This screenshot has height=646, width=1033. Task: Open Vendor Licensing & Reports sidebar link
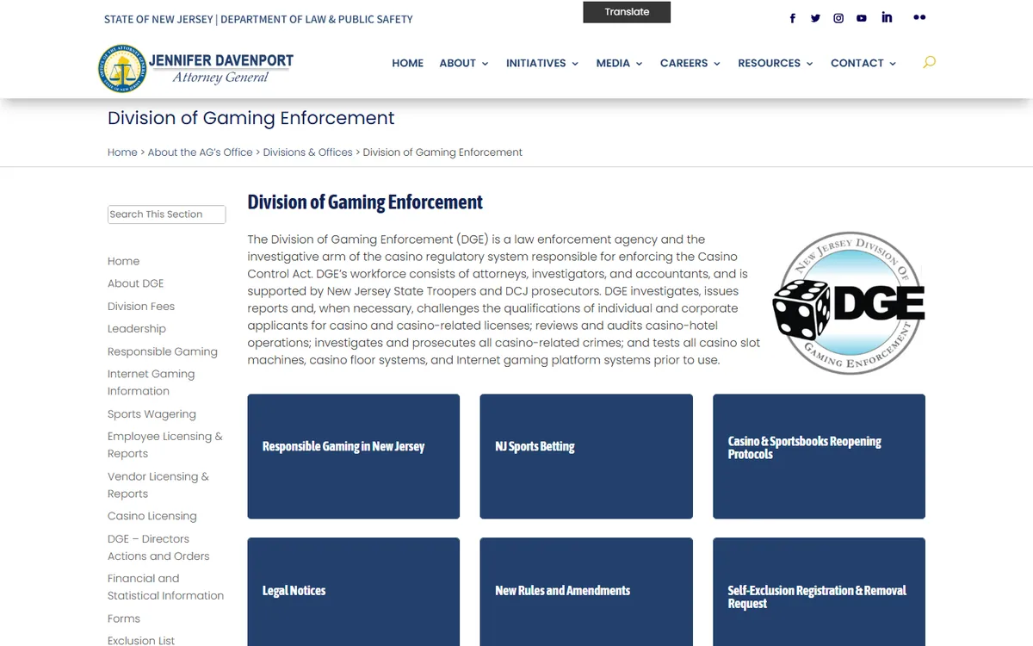(158, 485)
